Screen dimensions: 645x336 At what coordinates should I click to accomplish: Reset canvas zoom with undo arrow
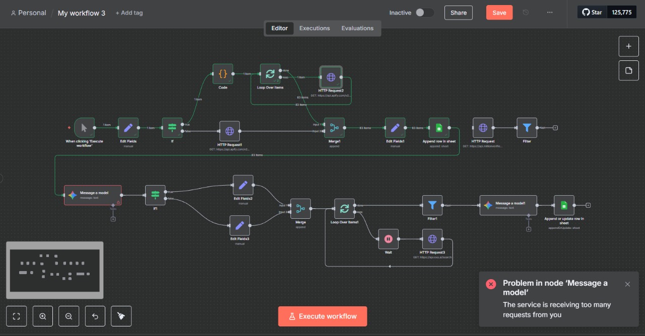[95, 316]
